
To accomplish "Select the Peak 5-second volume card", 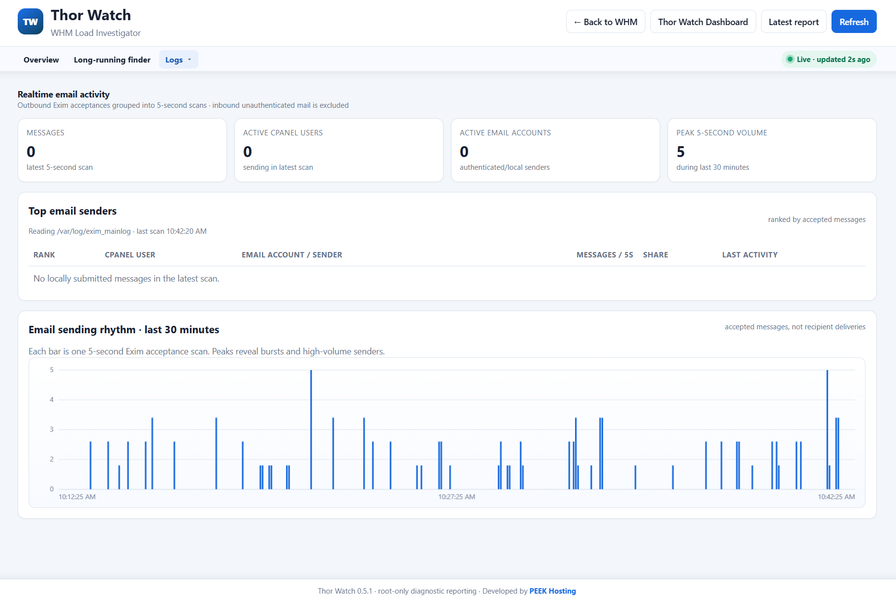I will tap(772, 150).
